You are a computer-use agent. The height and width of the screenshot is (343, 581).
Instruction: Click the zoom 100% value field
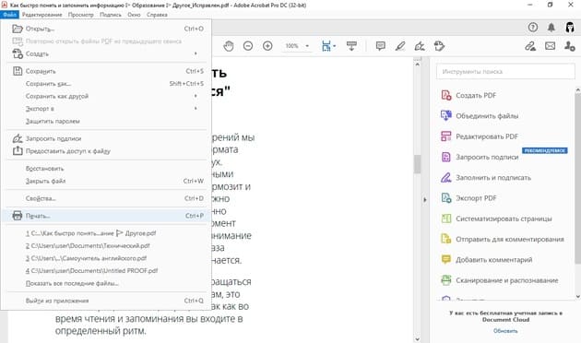292,46
